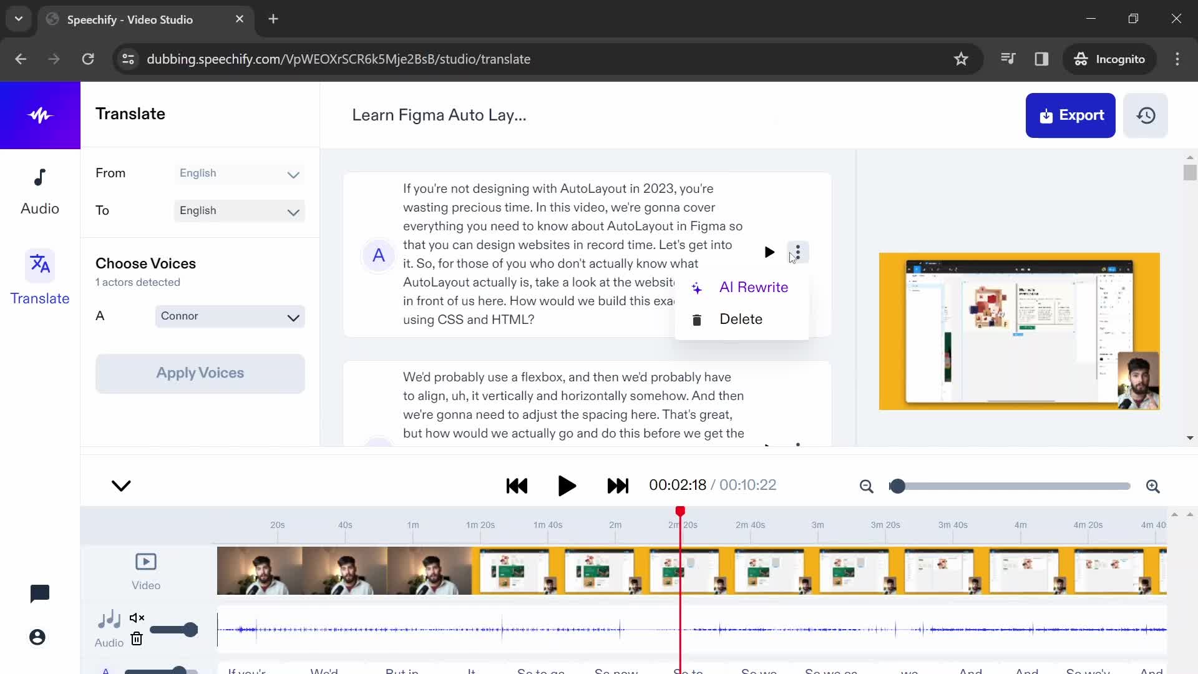Open browser media control icon
Viewport: 1198px width, 674px height.
click(1008, 59)
